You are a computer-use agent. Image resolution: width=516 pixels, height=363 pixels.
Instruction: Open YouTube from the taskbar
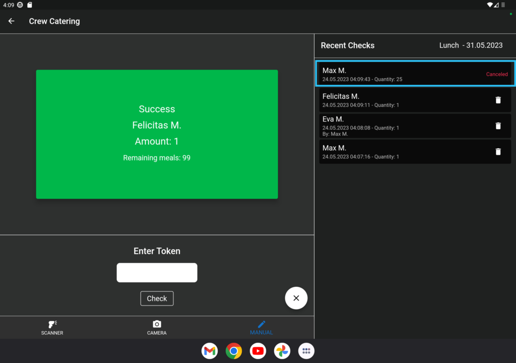coord(258,351)
